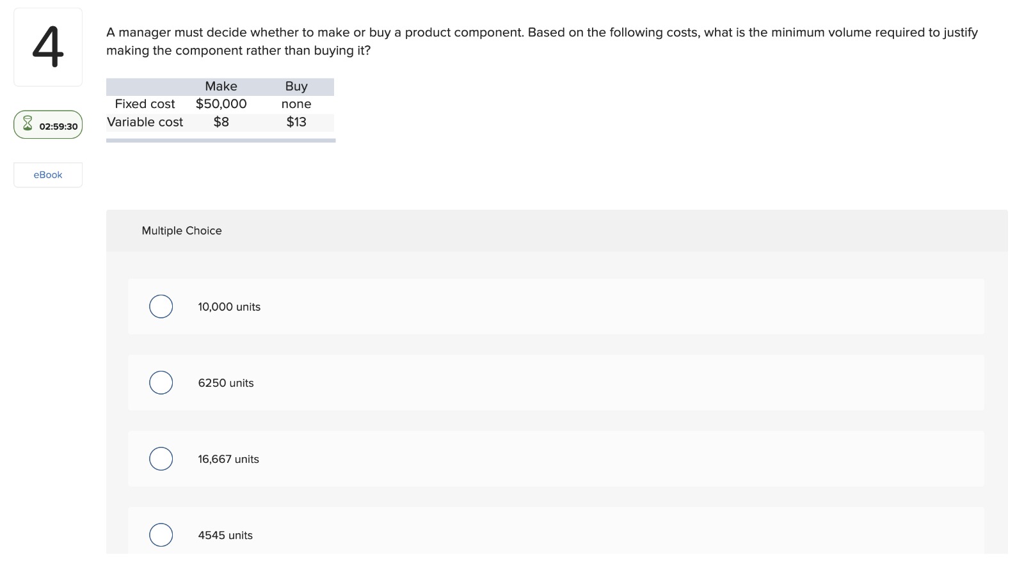Click the $13 variable cost cell
Screen dimensions: 1024x569
click(x=296, y=121)
